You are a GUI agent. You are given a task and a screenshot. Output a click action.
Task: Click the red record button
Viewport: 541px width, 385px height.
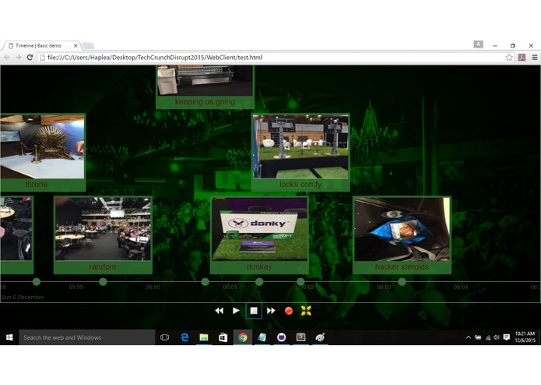(289, 311)
